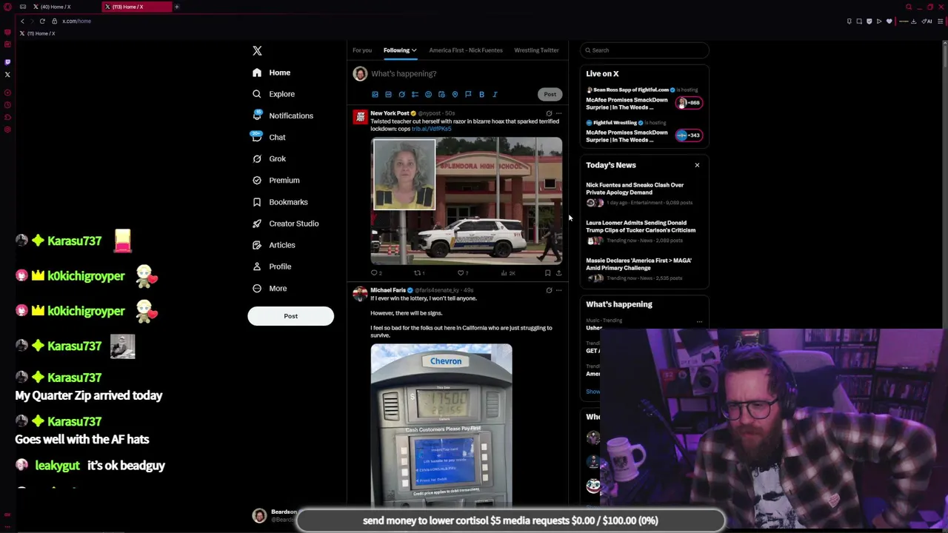Image resolution: width=948 pixels, height=533 pixels.
Task: Bookmark the New York Post tweet
Action: click(x=547, y=273)
